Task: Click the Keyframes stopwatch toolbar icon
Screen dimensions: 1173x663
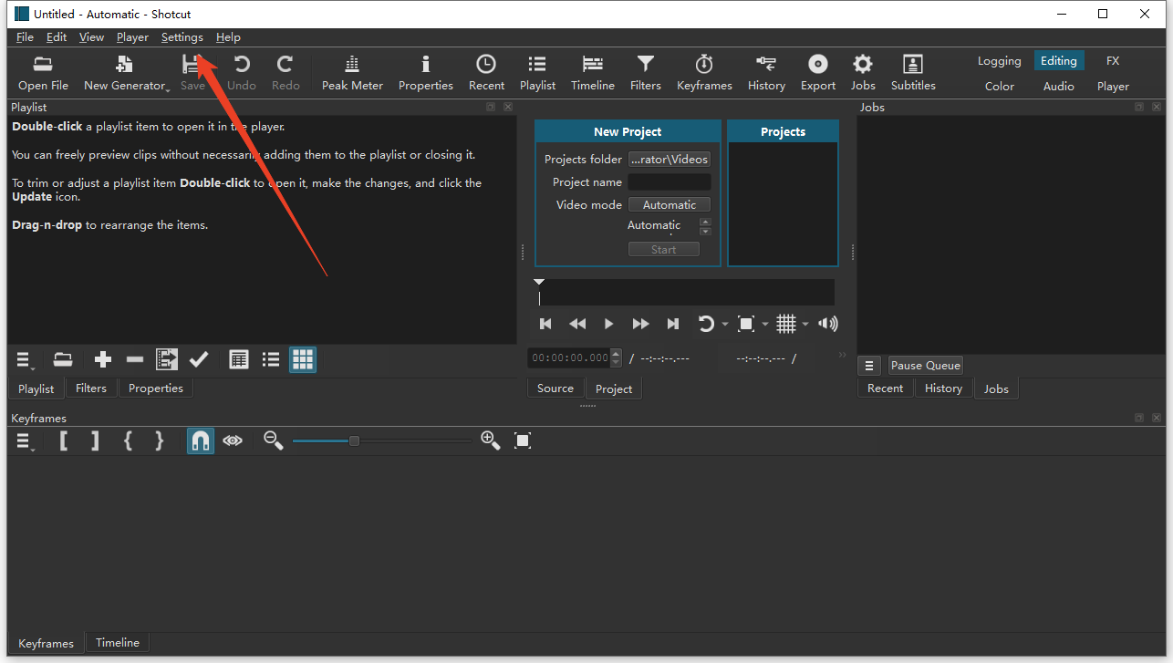Action: (x=703, y=73)
